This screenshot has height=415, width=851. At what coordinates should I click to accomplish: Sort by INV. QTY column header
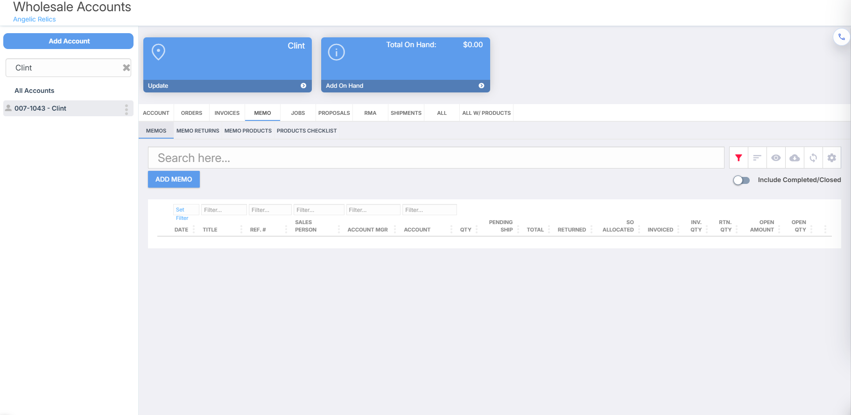696,226
